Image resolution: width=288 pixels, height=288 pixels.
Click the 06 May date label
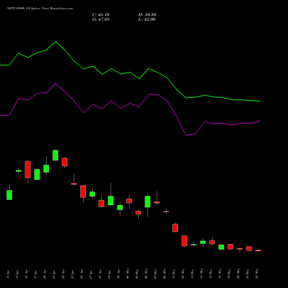(146, 274)
